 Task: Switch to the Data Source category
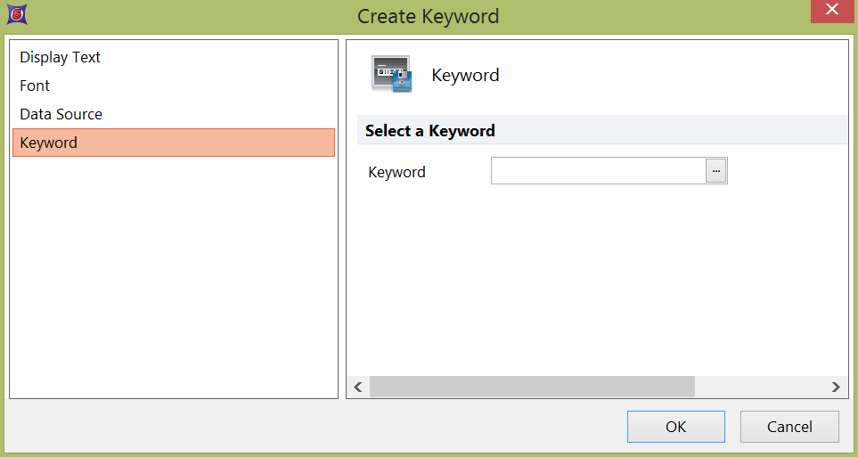pyautogui.click(x=61, y=114)
